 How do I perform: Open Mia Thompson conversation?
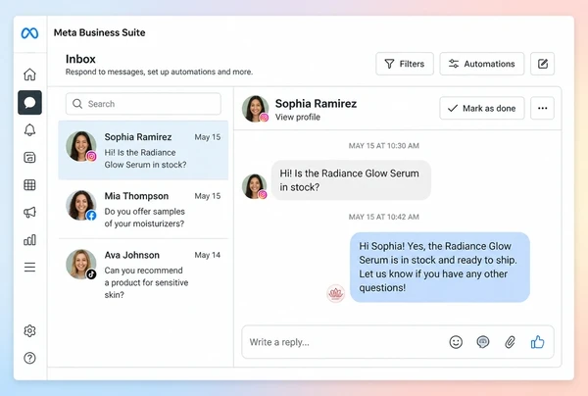(143, 209)
